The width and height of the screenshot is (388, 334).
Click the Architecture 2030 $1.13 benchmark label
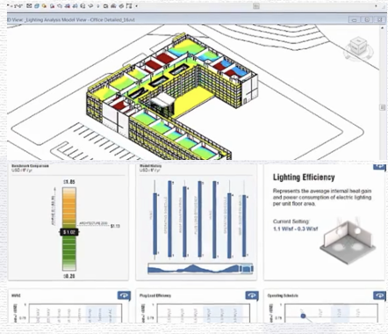point(99,225)
